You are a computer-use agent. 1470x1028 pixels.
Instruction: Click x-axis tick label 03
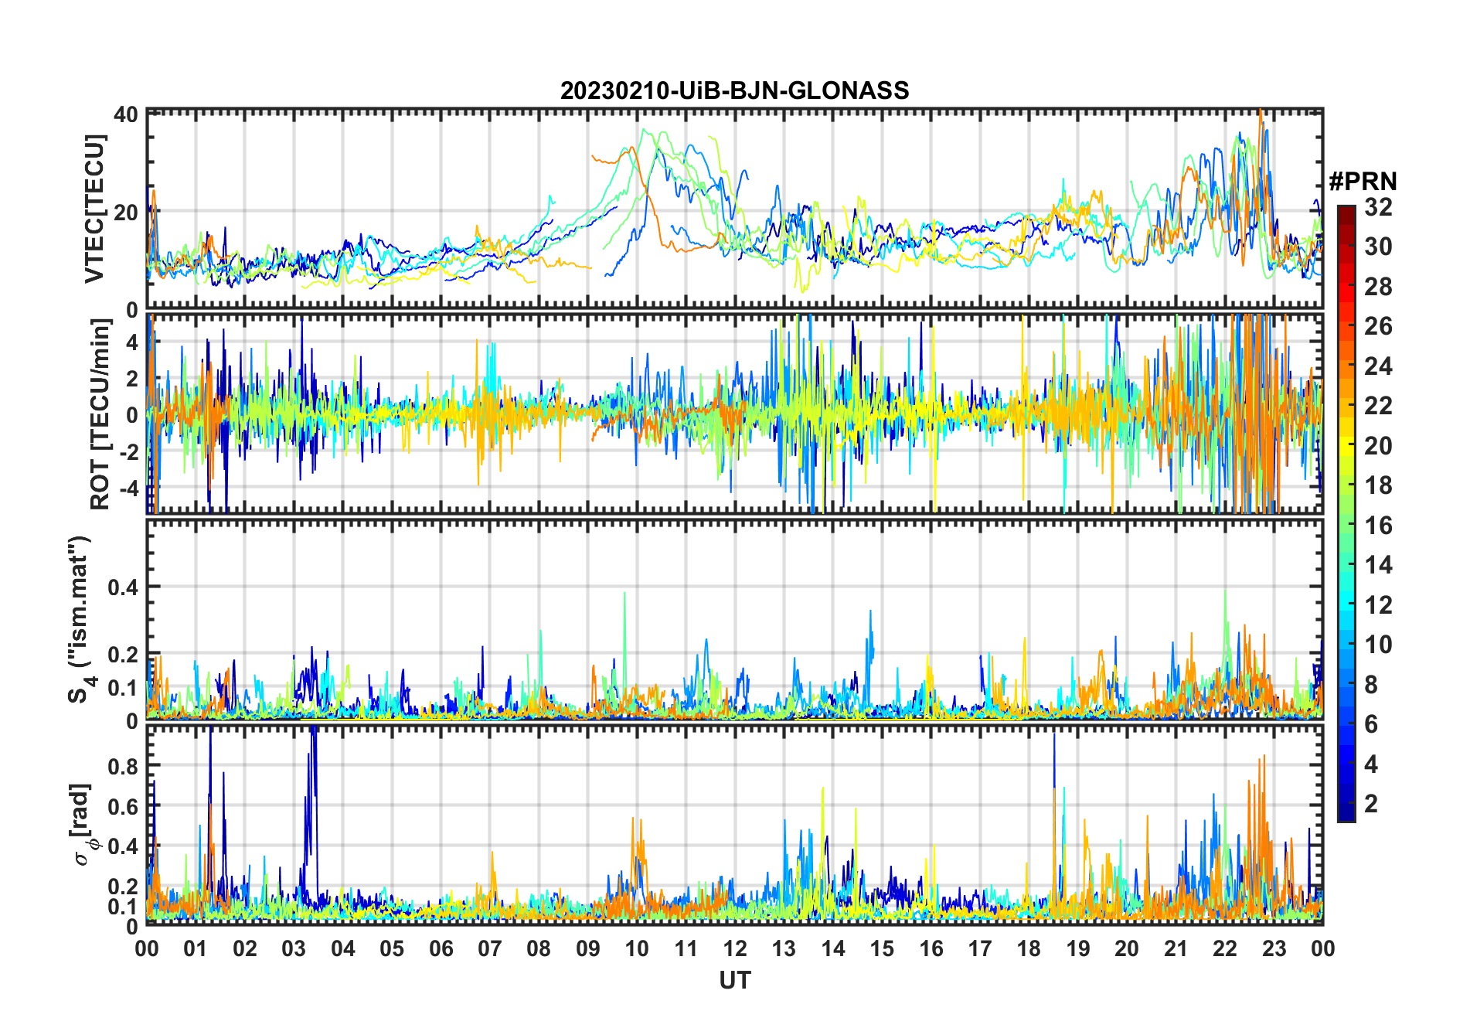pyautogui.click(x=294, y=948)
